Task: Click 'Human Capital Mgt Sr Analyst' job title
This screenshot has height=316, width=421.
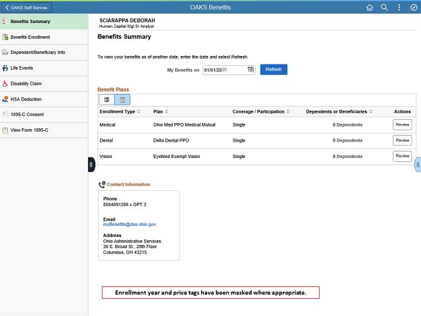Action: (x=126, y=26)
